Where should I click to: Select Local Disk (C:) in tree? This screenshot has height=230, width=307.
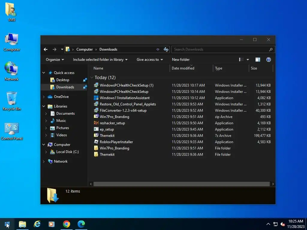(x=67, y=152)
